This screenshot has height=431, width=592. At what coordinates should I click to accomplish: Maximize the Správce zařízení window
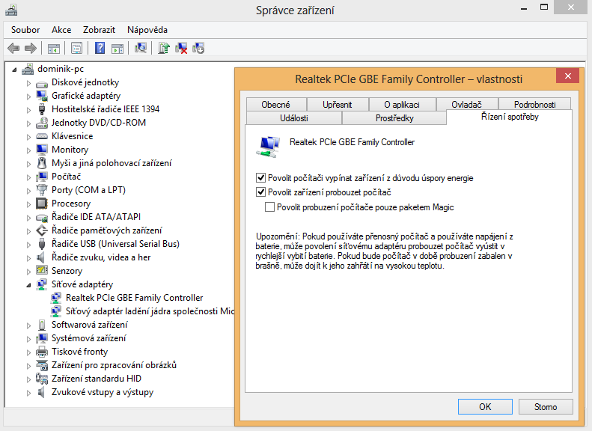tap(544, 7)
